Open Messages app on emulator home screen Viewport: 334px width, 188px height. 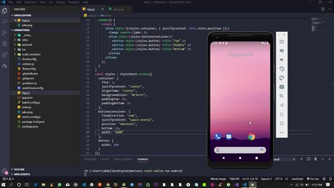pos(229,137)
